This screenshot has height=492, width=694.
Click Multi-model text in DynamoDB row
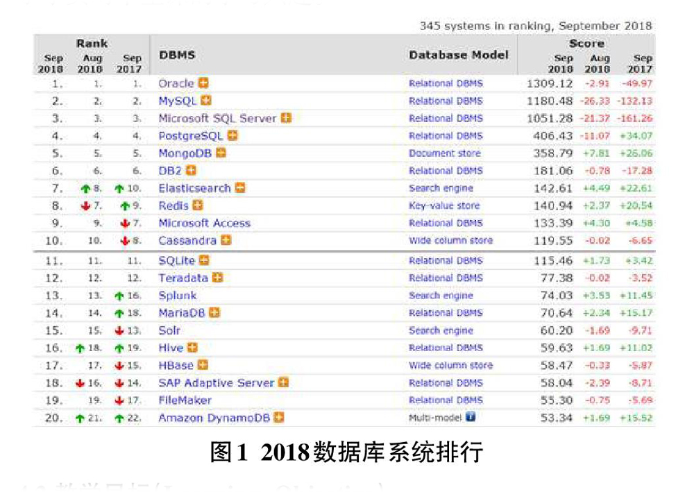pos(435,418)
